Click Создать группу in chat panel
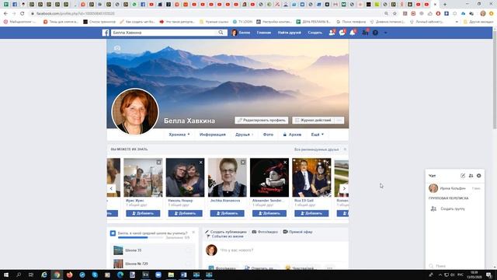 (x=447, y=208)
